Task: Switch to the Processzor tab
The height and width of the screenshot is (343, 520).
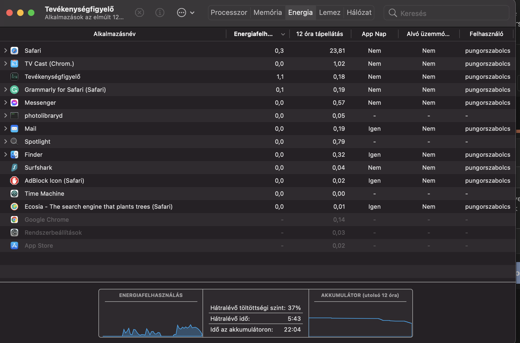Action: tap(229, 12)
